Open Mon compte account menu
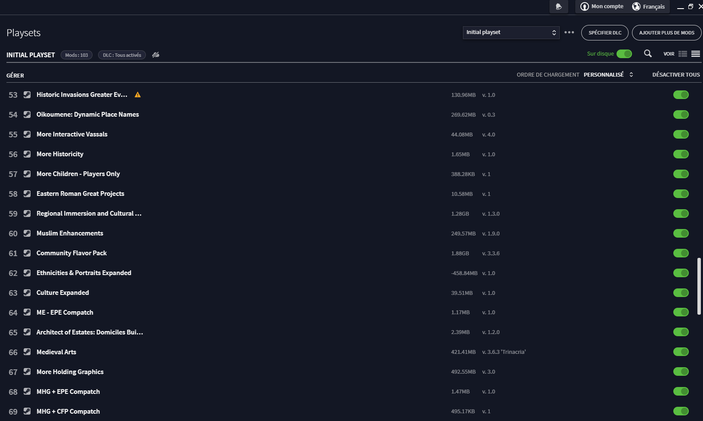 pos(602,6)
